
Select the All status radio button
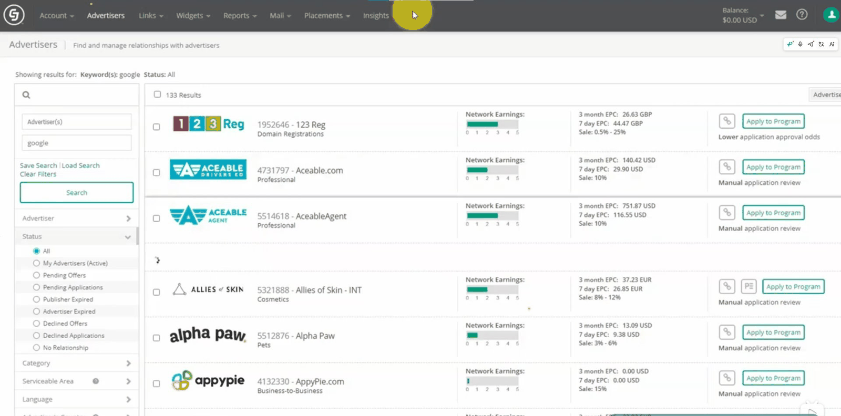36,251
